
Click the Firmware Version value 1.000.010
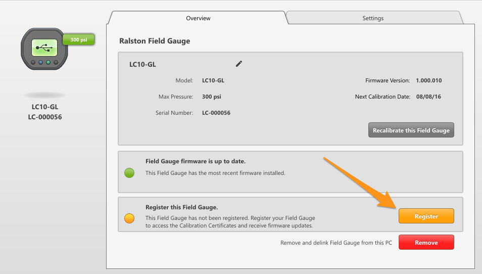point(429,80)
